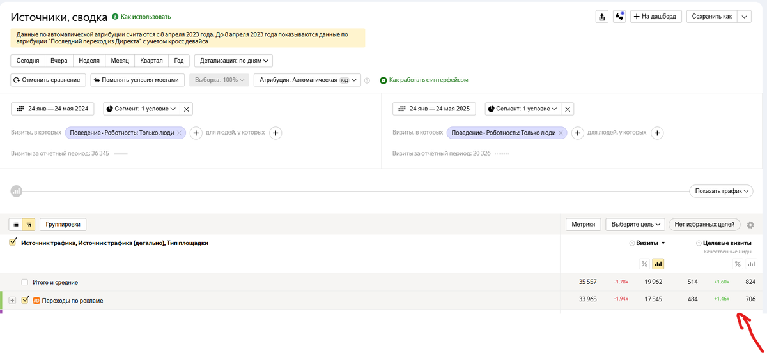The width and height of the screenshot is (767, 353).
Task: Click help icon next to Атрибуция
Action: coord(367,80)
